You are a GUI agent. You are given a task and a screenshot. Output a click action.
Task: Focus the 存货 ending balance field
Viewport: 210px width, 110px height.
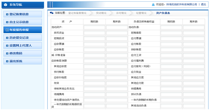(x=117, y=83)
